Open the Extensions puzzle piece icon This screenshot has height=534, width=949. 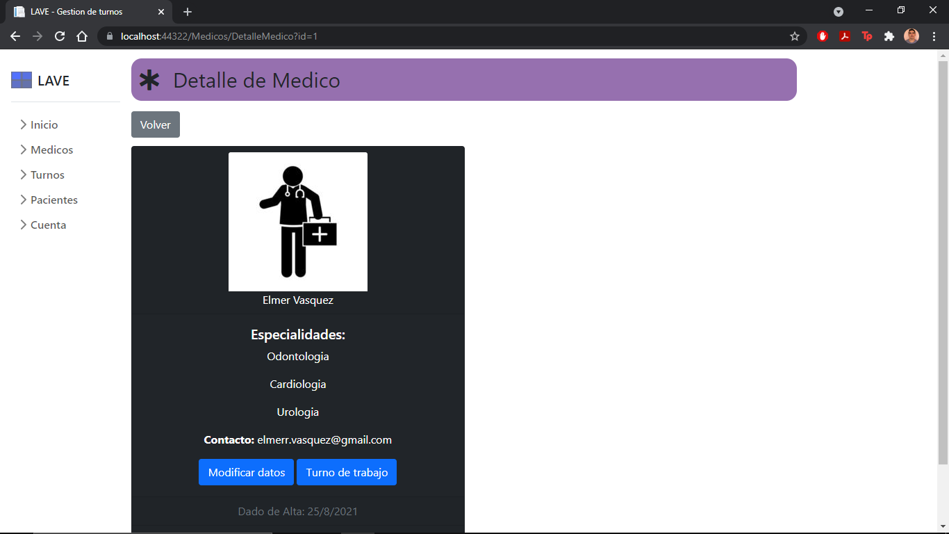tap(889, 36)
